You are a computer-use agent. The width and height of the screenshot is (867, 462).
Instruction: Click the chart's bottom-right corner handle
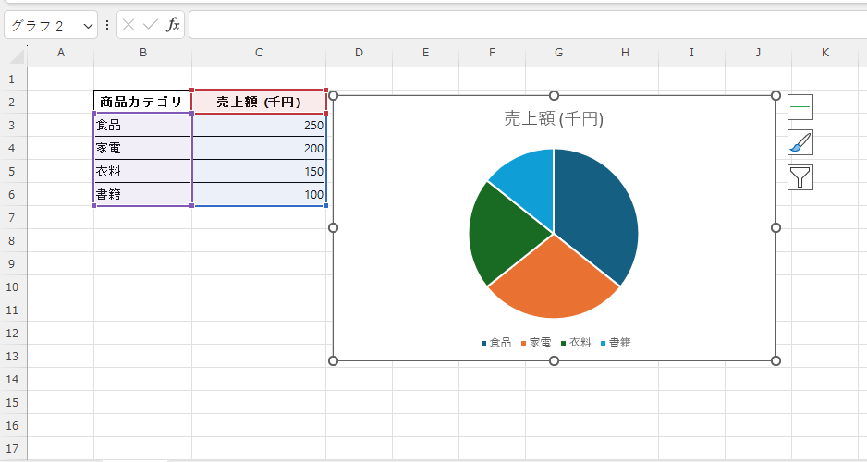tap(775, 361)
